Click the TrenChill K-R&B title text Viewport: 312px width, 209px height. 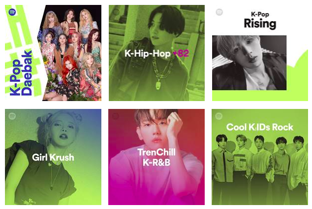156,157
